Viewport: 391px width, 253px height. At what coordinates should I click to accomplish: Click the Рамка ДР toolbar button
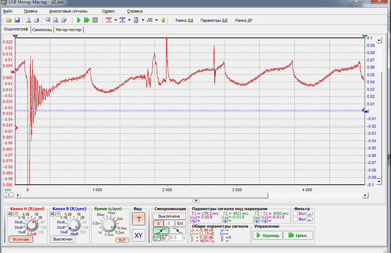click(244, 20)
